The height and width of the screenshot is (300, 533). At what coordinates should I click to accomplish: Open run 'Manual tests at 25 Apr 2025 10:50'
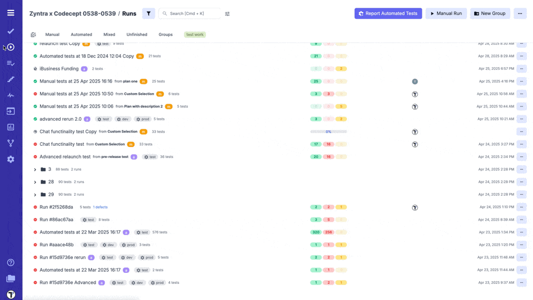pyautogui.click(x=76, y=94)
